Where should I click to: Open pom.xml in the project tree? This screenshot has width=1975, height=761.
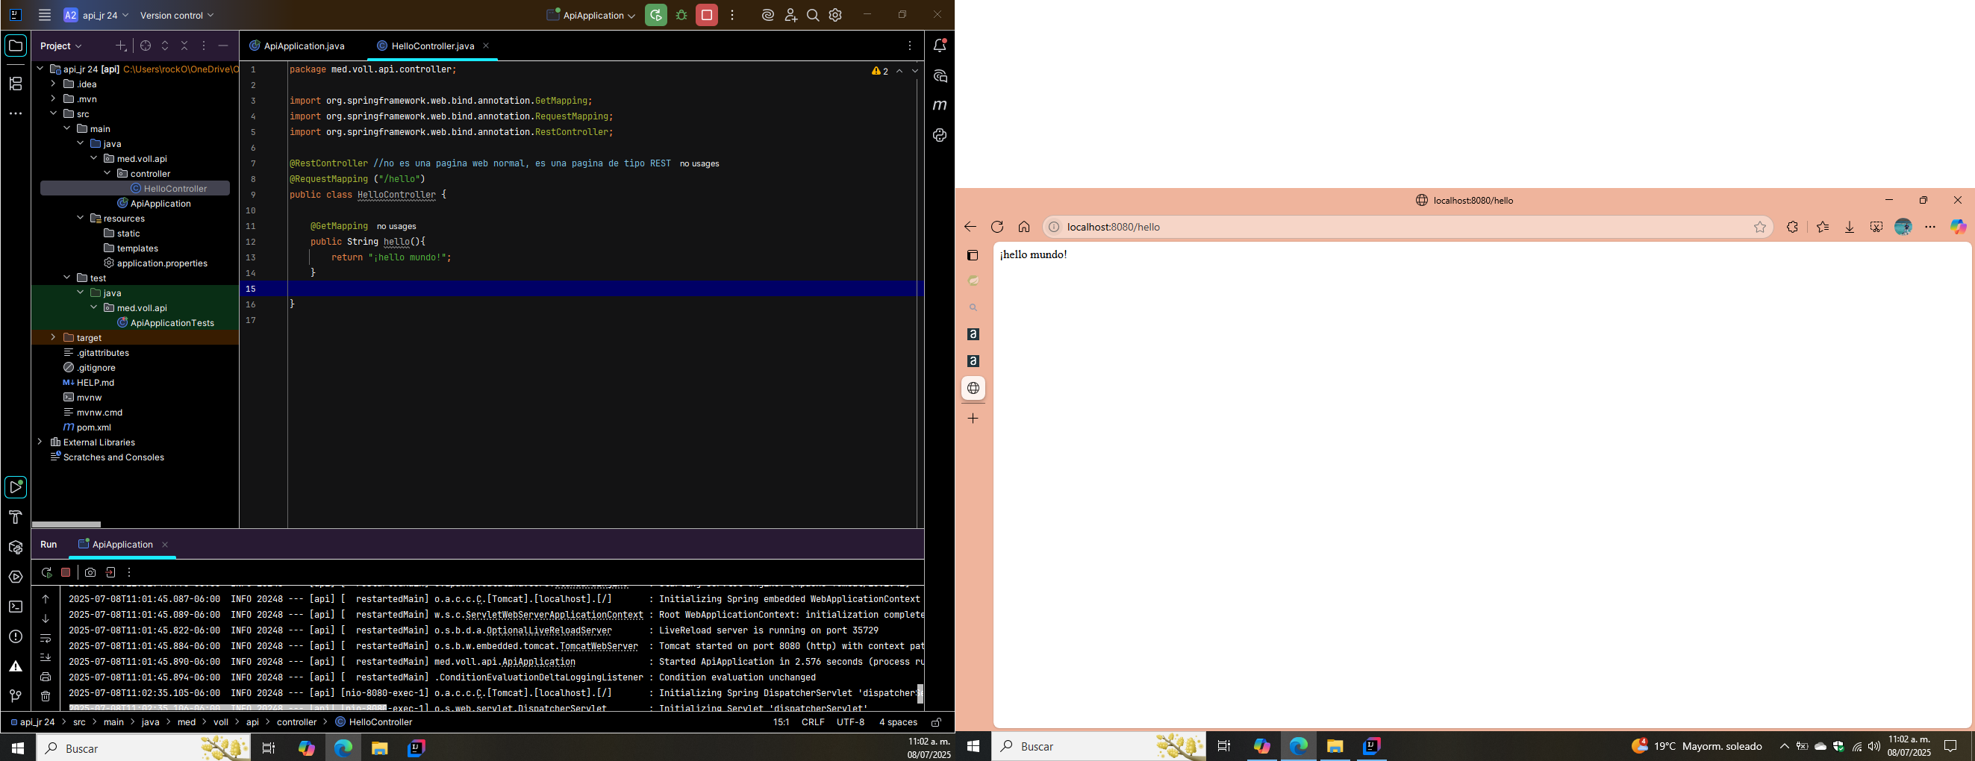pyautogui.click(x=93, y=427)
